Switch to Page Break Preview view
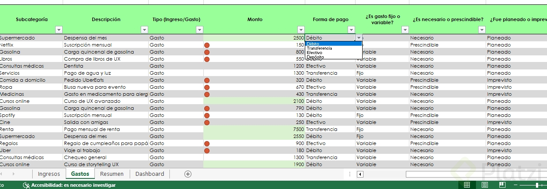Screen dimensions: 547x189 click(502, 185)
